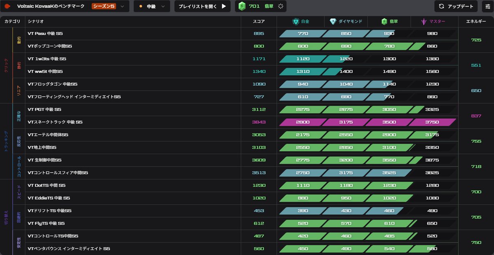Select the VTフローティングヘッド インターミディエイトS5 scenario
The image size is (494, 255).
click(x=74, y=97)
